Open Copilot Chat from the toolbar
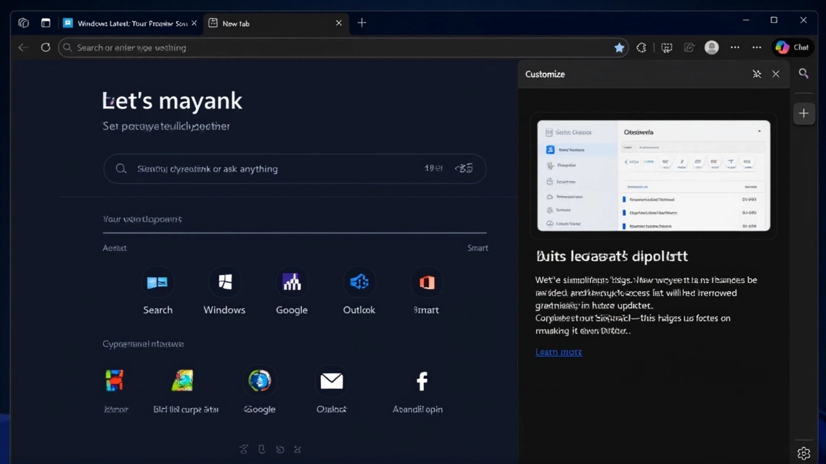This screenshot has width=826, height=464. (x=792, y=47)
